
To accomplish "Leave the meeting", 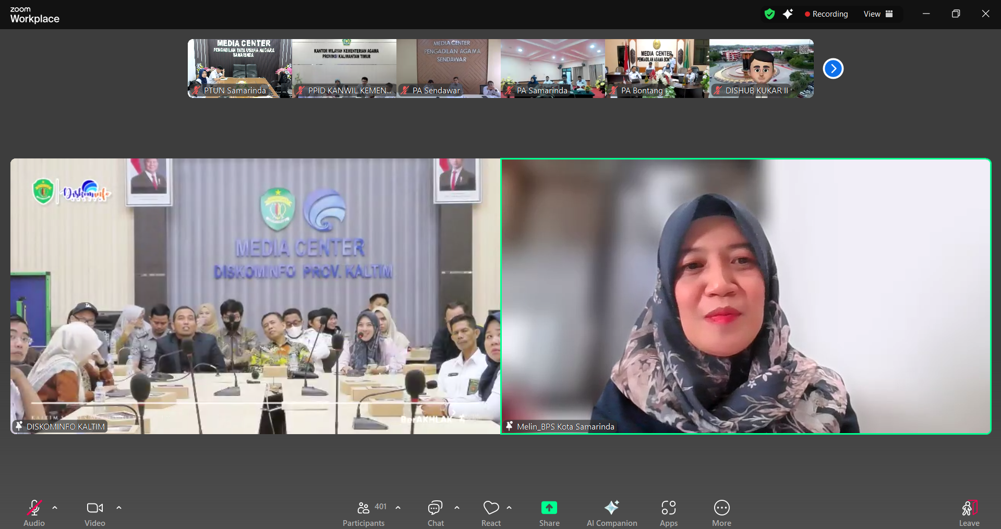I will 969,513.
